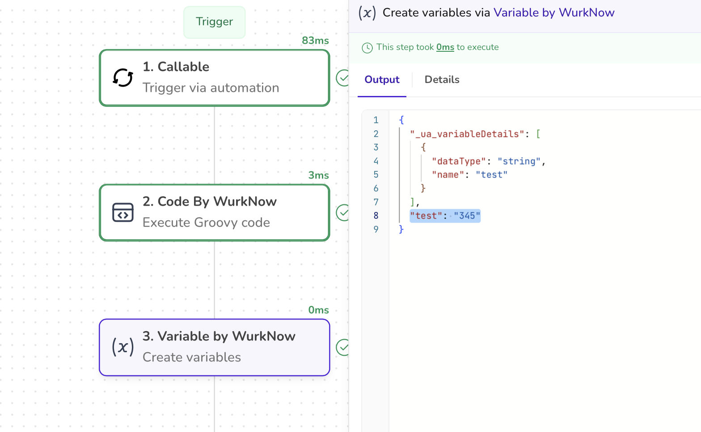Viewport: 701px width, 432px height.
Task: Open the Variable by WurkNow link
Action: pyautogui.click(x=554, y=12)
